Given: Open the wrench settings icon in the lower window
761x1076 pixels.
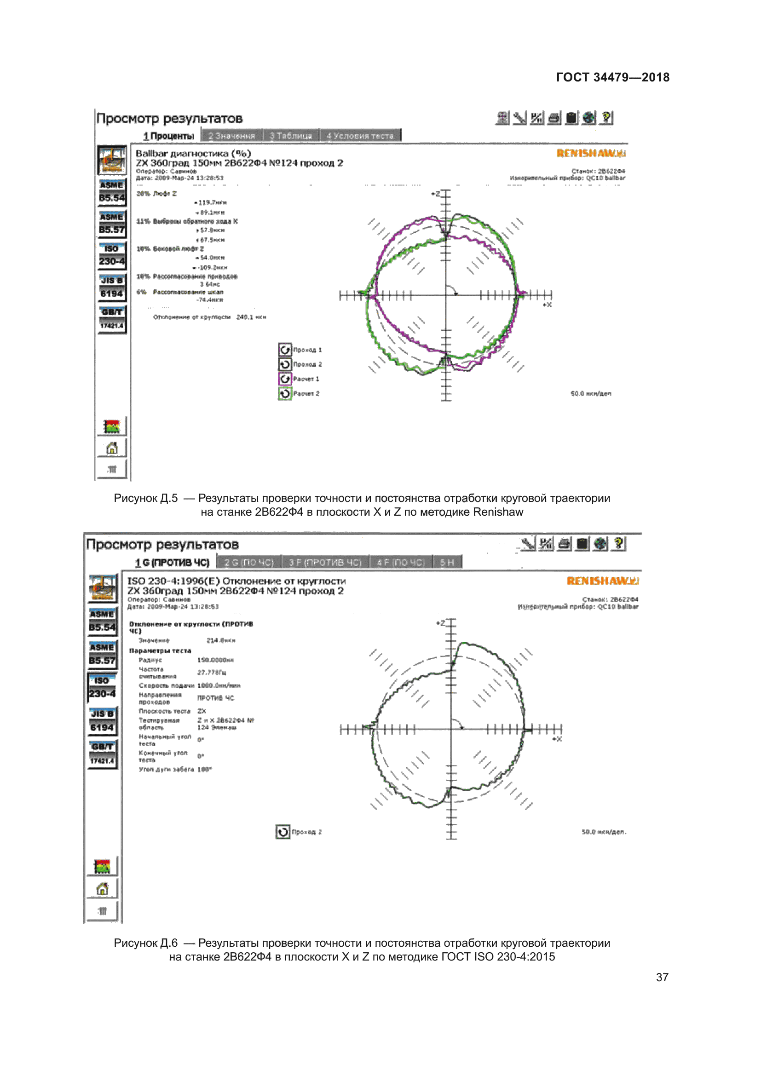Looking at the screenshot, I should pyautogui.click(x=528, y=544).
